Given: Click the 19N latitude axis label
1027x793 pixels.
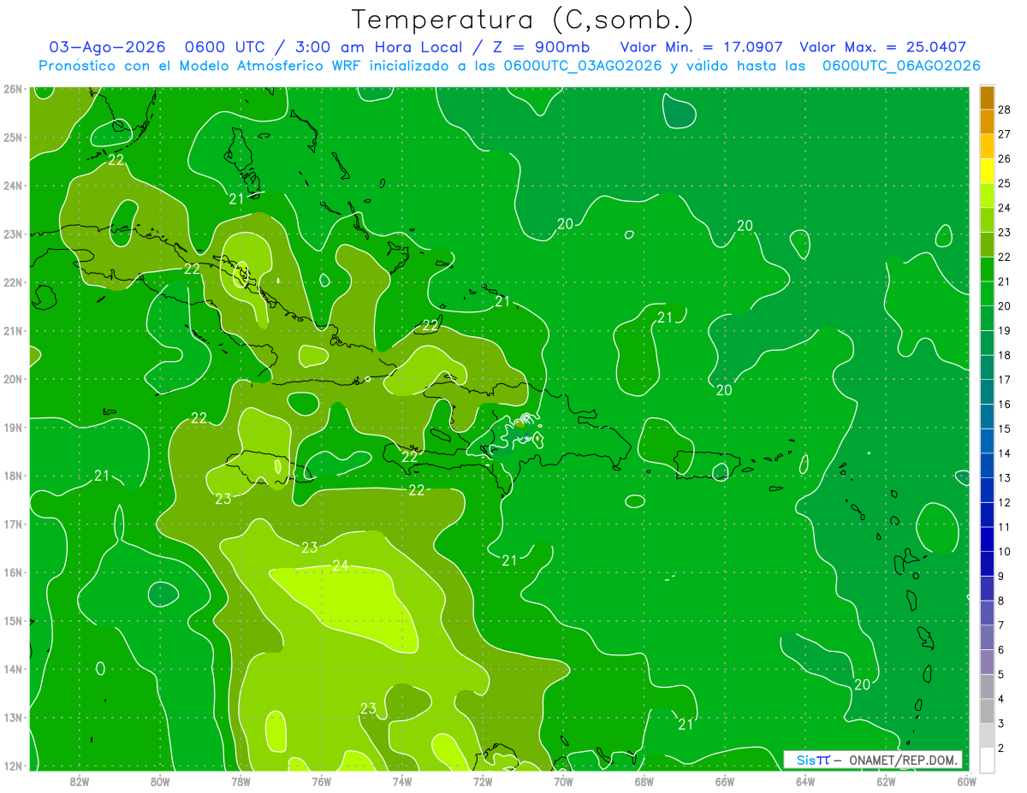Looking at the screenshot, I should click(x=12, y=427).
